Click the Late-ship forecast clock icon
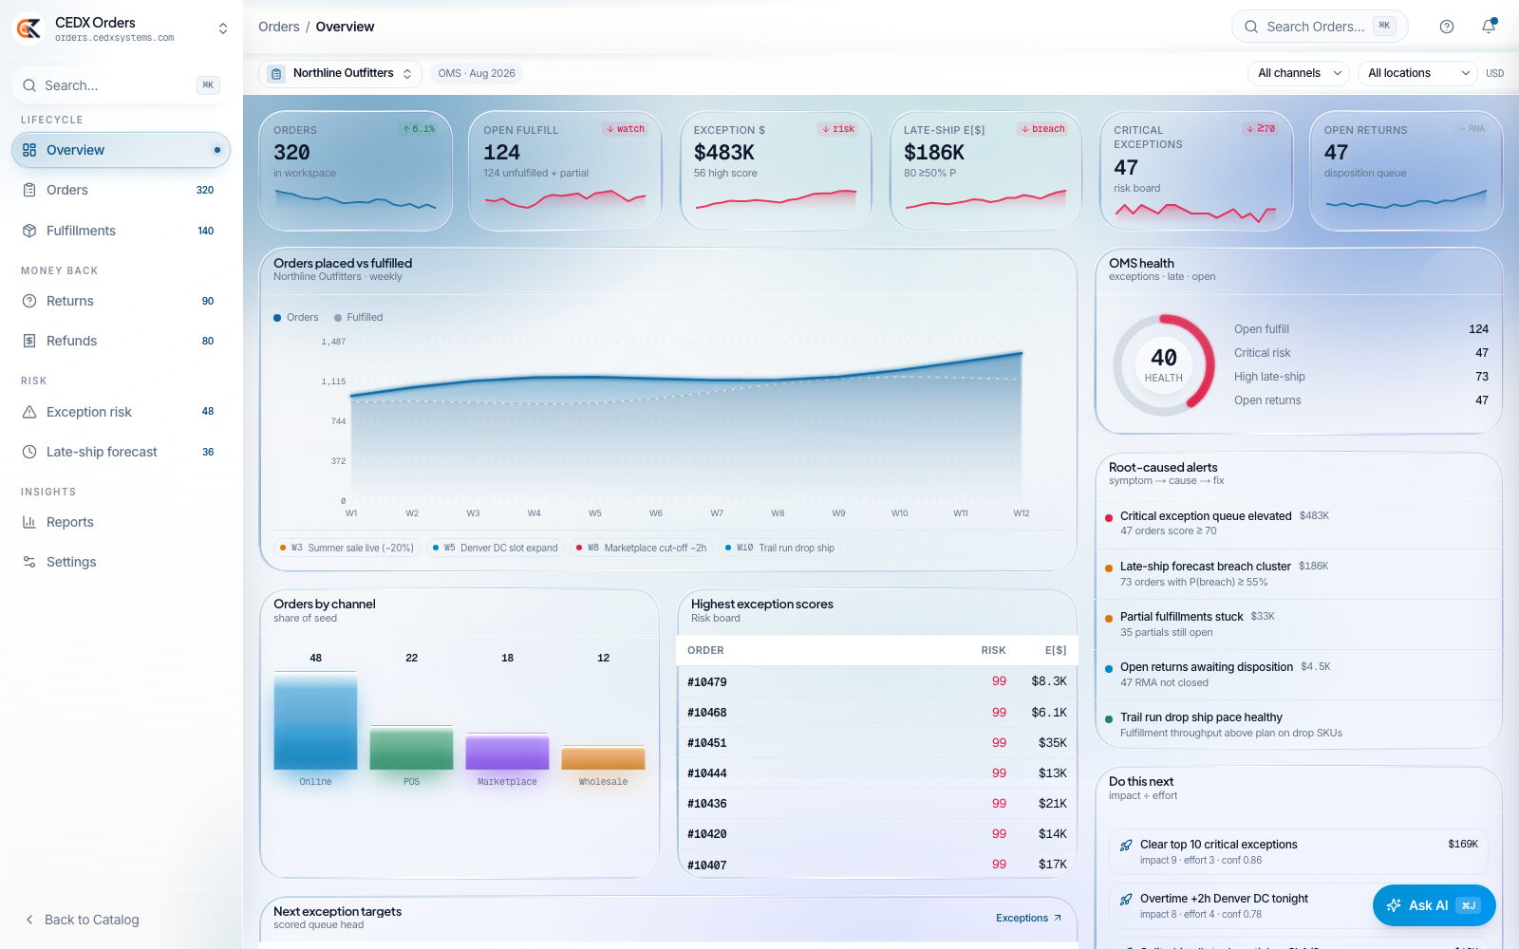 (29, 452)
